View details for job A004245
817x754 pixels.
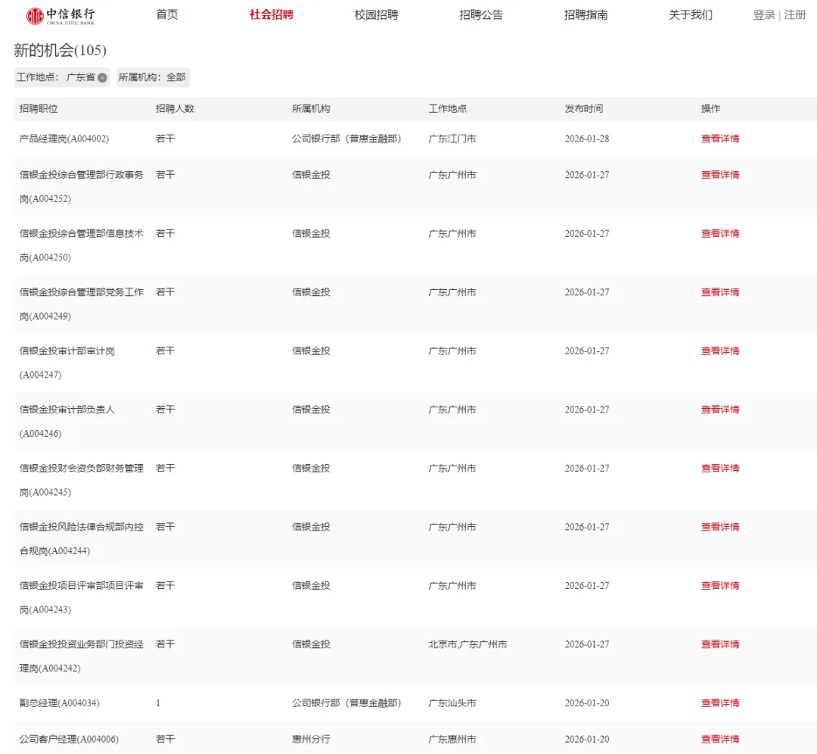point(720,469)
